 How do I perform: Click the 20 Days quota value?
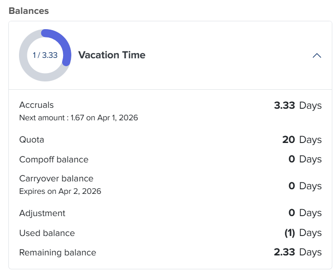[302, 139]
